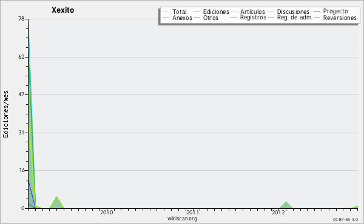
Task: Click the 47 y-axis value
Action: click(x=21, y=94)
